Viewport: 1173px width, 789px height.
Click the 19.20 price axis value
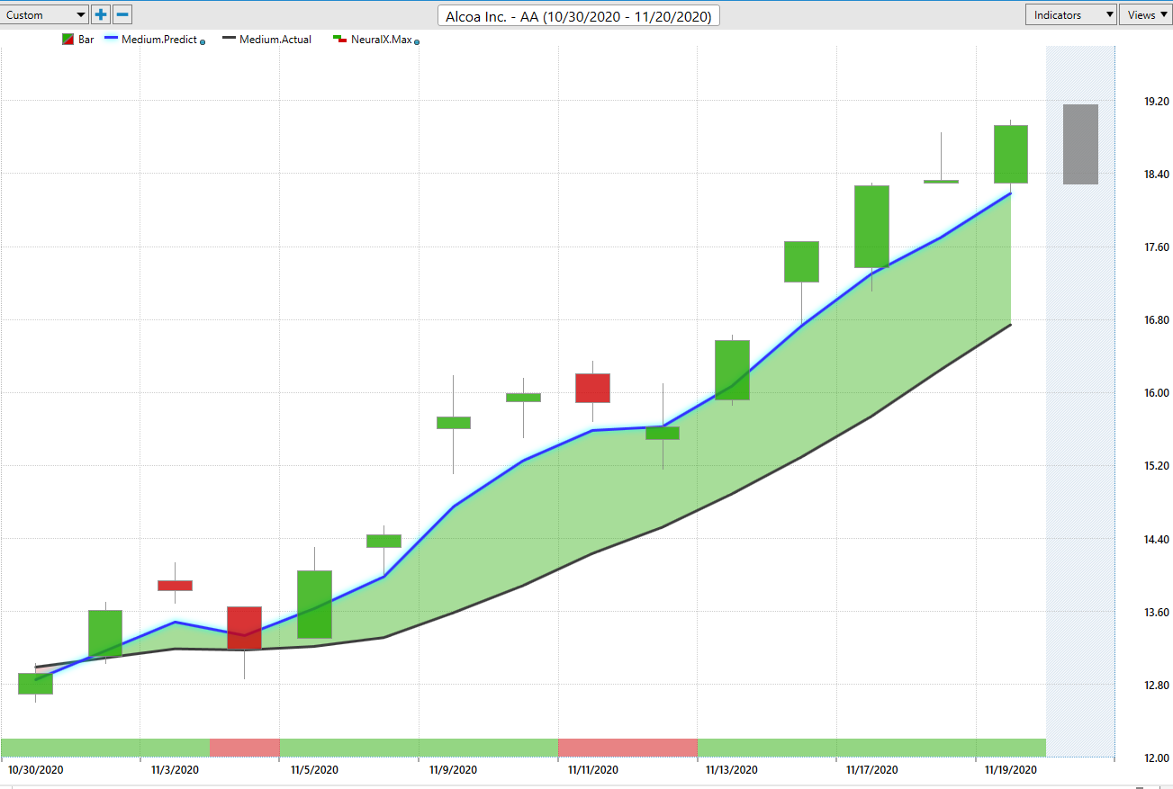[x=1156, y=102]
